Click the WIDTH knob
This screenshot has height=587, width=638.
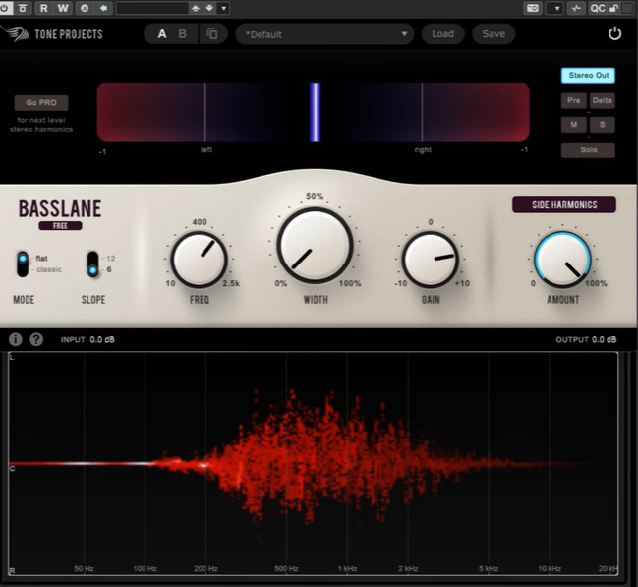(x=315, y=245)
